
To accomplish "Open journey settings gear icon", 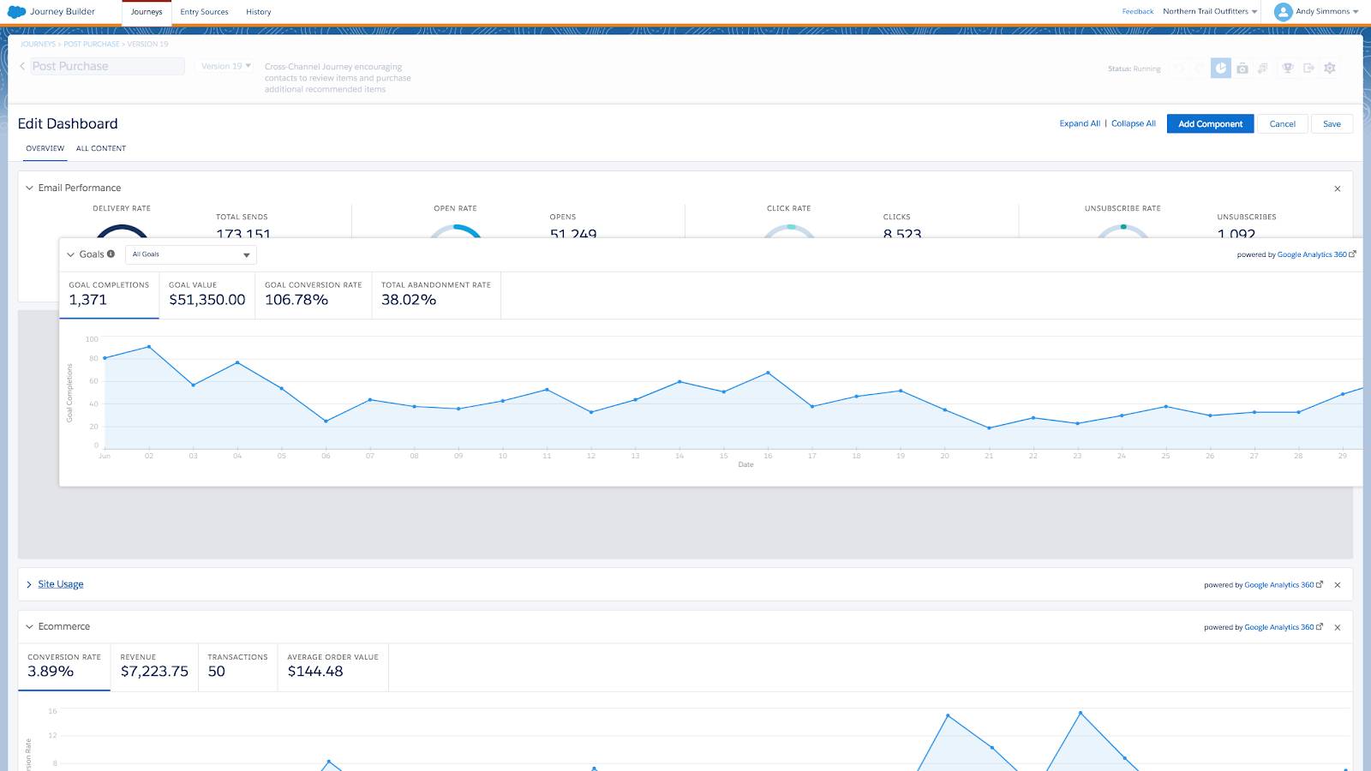I will [1330, 69].
